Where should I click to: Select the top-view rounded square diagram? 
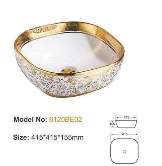(124, 151)
